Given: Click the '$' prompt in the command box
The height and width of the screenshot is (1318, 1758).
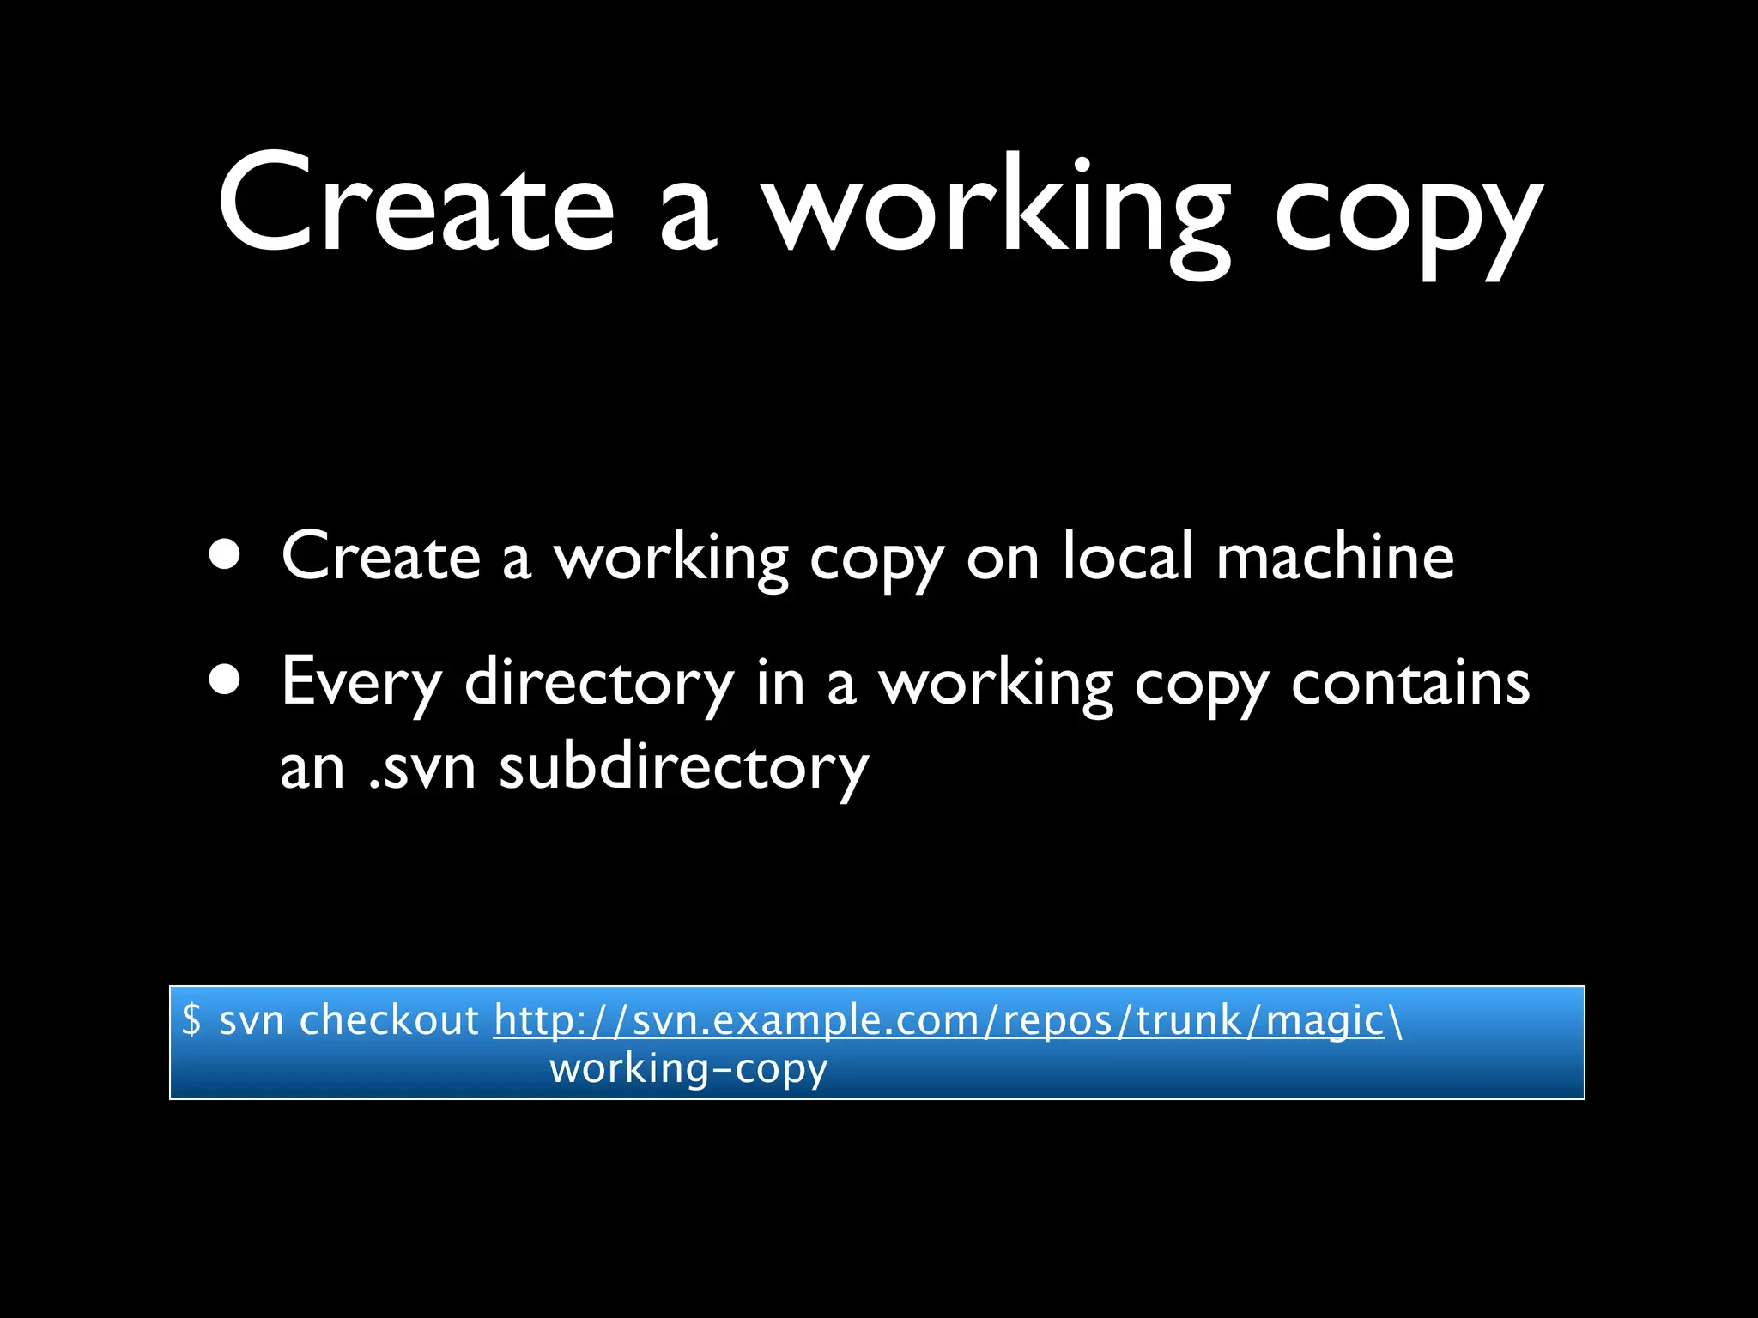Looking at the screenshot, I should [x=191, y=1020].
